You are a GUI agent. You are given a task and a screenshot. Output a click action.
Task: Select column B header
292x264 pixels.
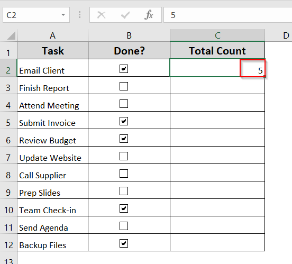[x=129, y=35]
